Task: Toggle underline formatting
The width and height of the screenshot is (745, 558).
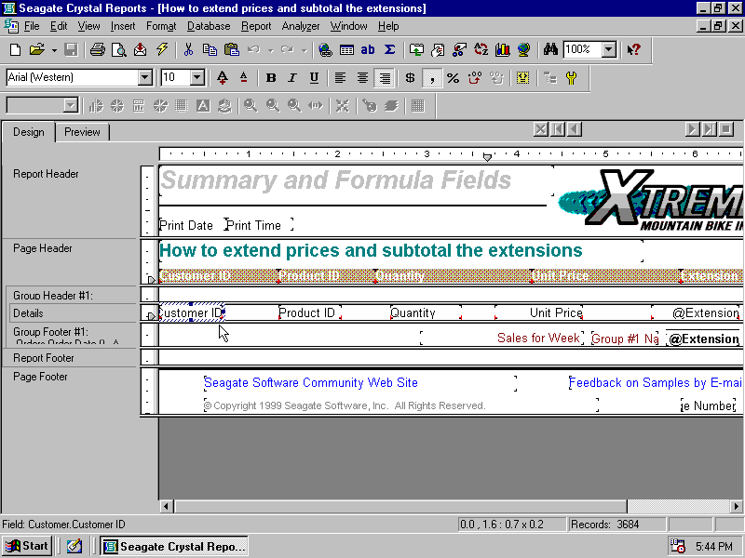Action: pyautogui.click(x=311, y=78)
